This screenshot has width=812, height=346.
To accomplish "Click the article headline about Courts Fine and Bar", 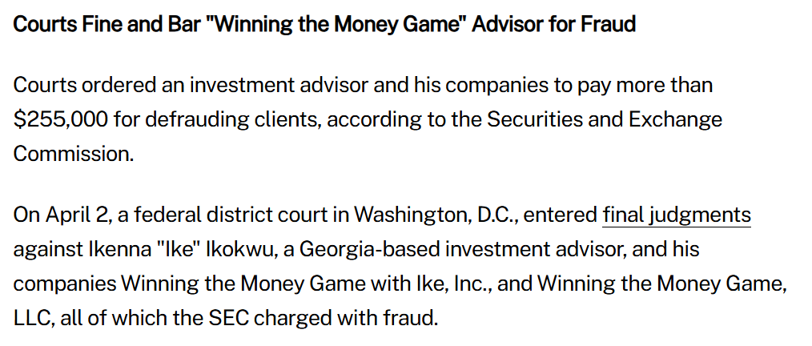I will point(324,24).
